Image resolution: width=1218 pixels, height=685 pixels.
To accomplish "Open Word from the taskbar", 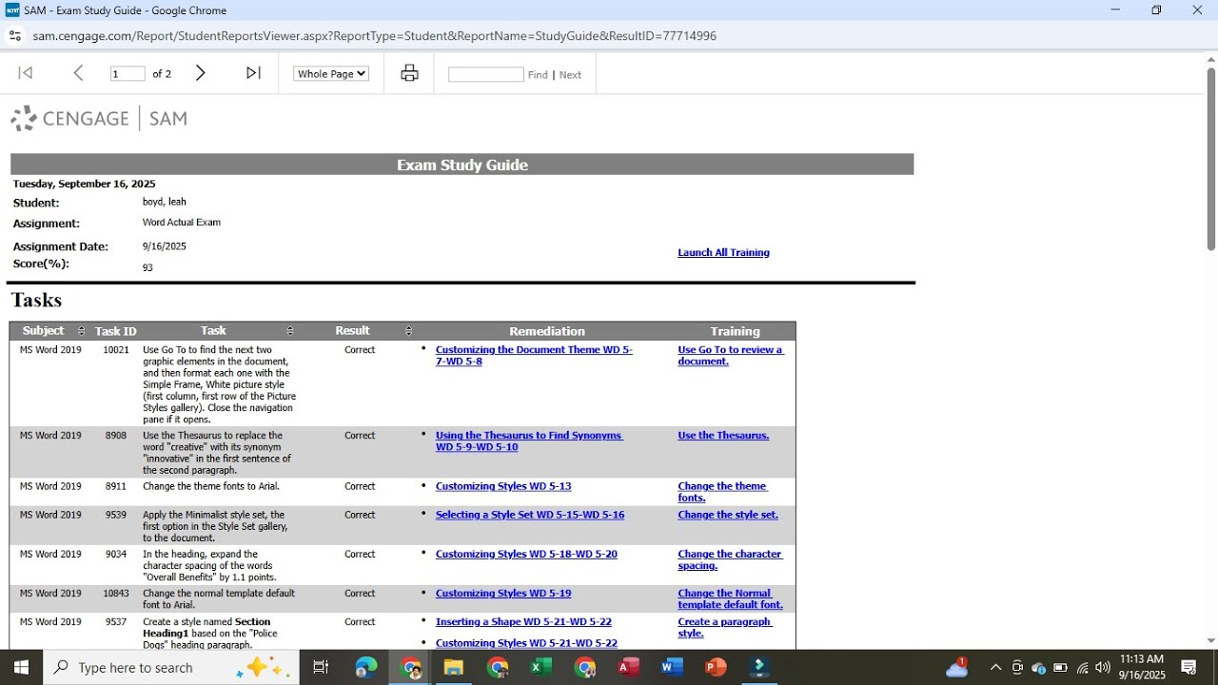I will (x=672, y=667).
